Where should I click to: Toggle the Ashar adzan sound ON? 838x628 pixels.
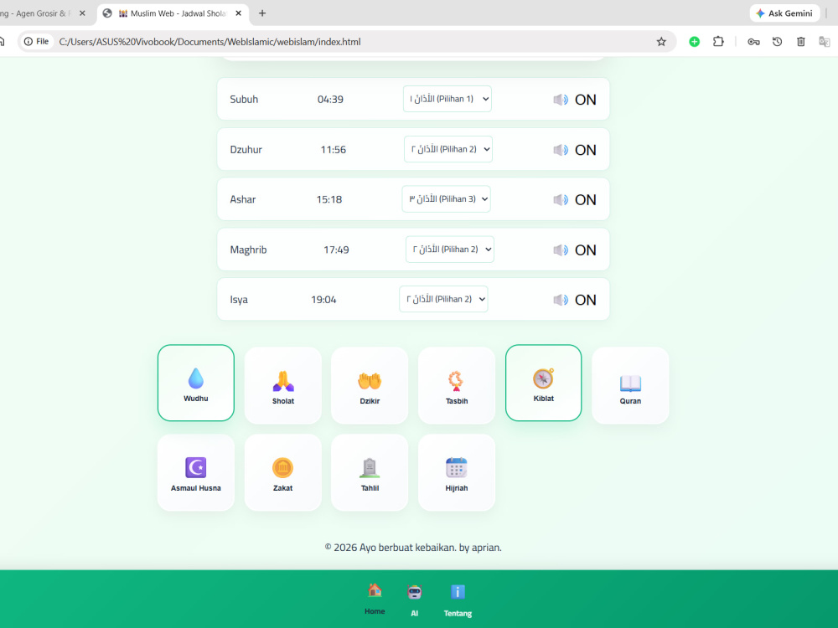(x=575, y=200)
